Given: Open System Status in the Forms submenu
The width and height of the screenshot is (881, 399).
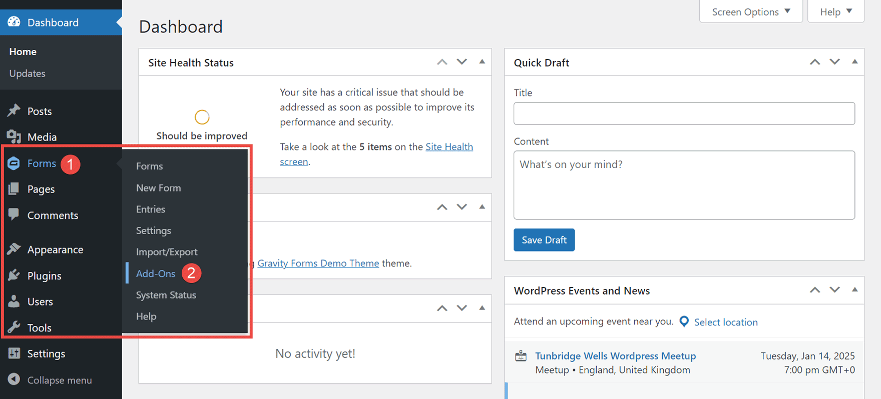Looking at the screenshot, I should coord(166,295).
